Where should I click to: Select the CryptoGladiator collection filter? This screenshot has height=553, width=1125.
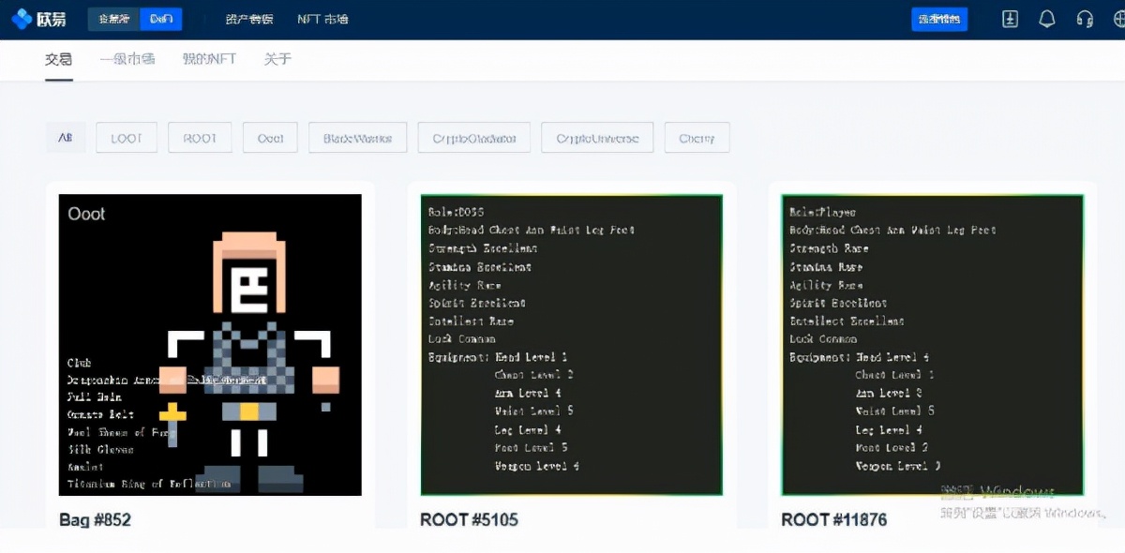(x=473, y=137)
